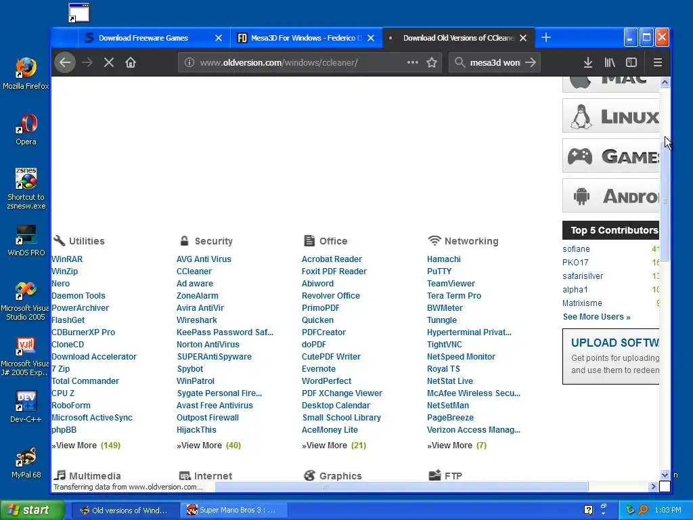Screen dimensions: 693x520
Task: Select the MyPal 68 desktop icon
Action: 26,463
